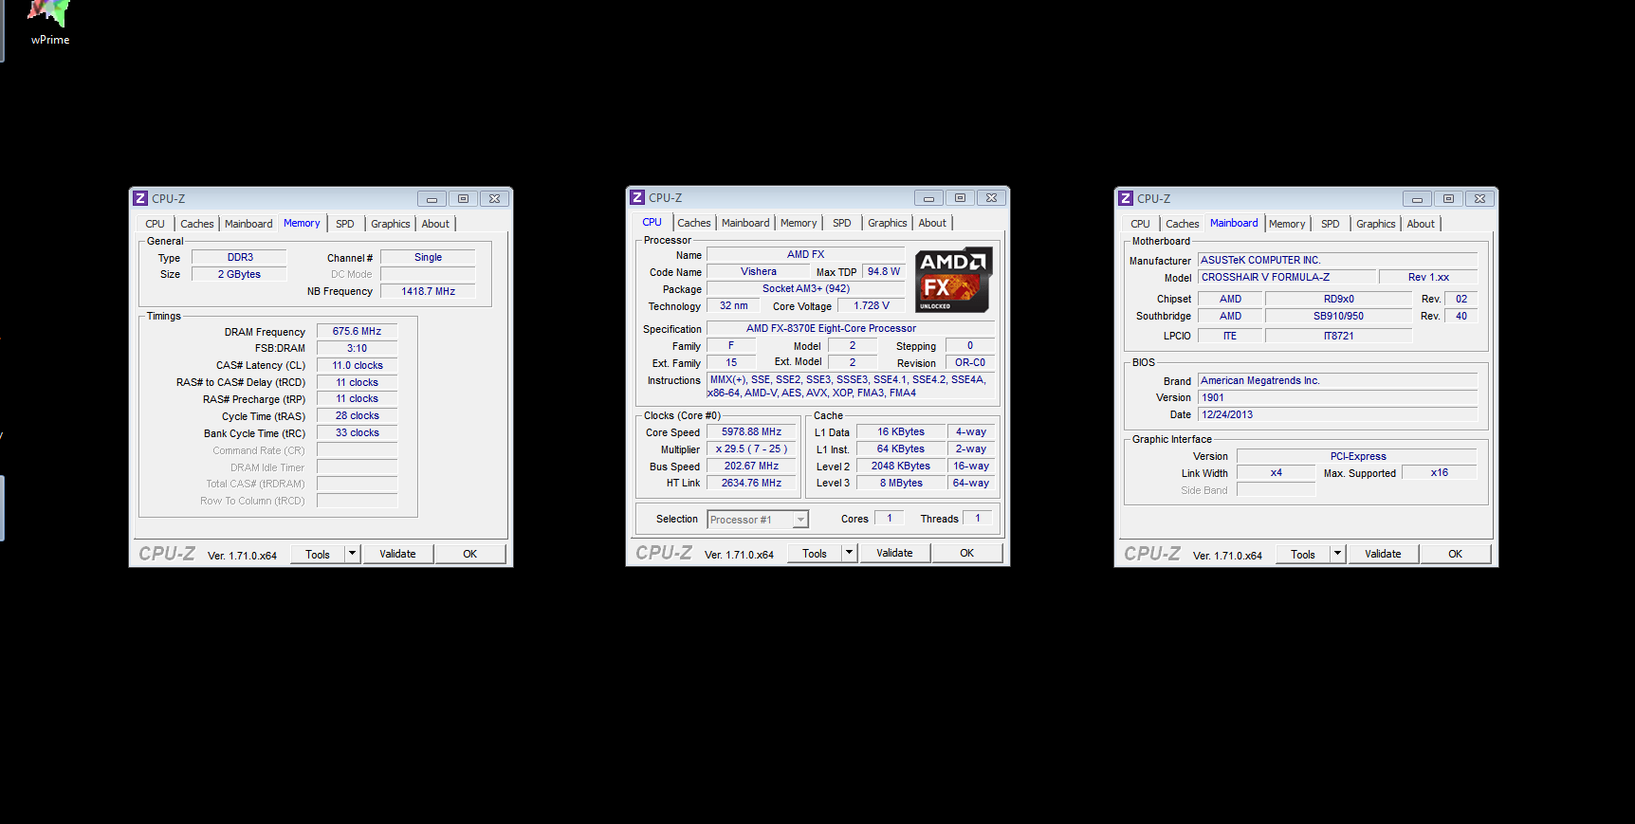Click Validate in the Mainboard window
Viewport: 1635px width, 824px height.
(1383, 554)
